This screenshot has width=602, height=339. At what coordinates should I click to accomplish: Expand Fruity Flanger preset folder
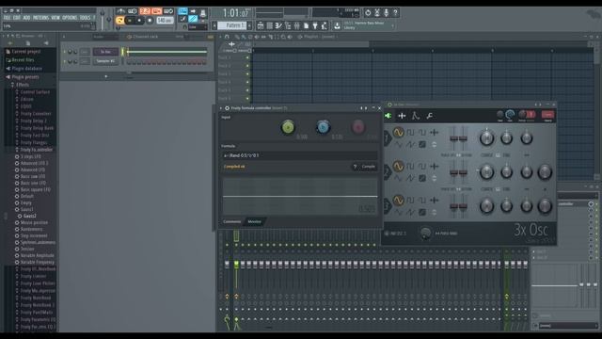(34, 142)
